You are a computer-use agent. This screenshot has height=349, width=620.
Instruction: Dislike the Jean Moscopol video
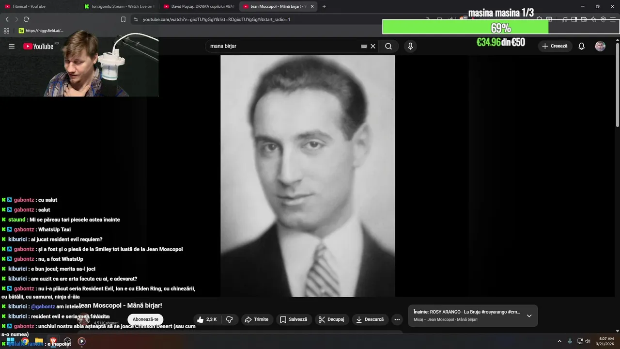pos(230,319)
